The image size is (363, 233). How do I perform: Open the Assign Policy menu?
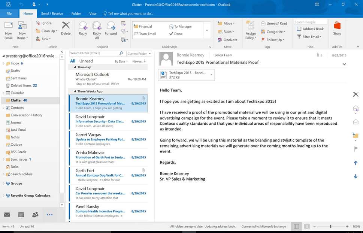251,31
